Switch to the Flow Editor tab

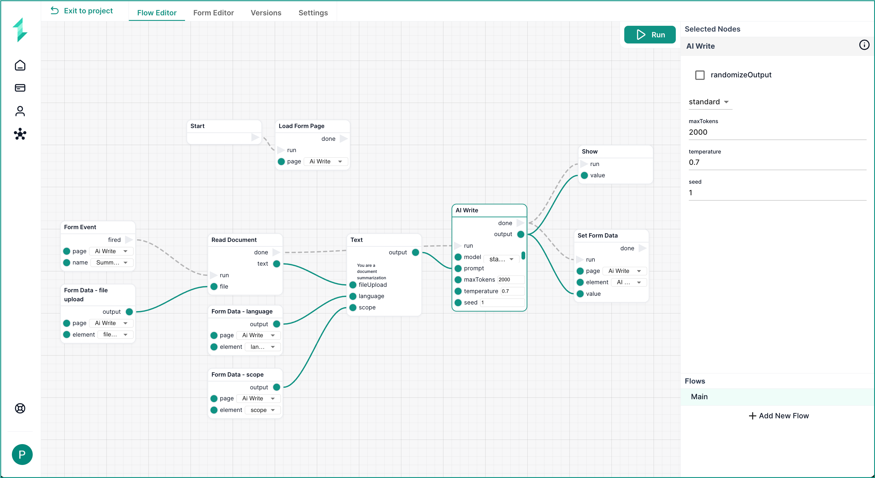157,12
